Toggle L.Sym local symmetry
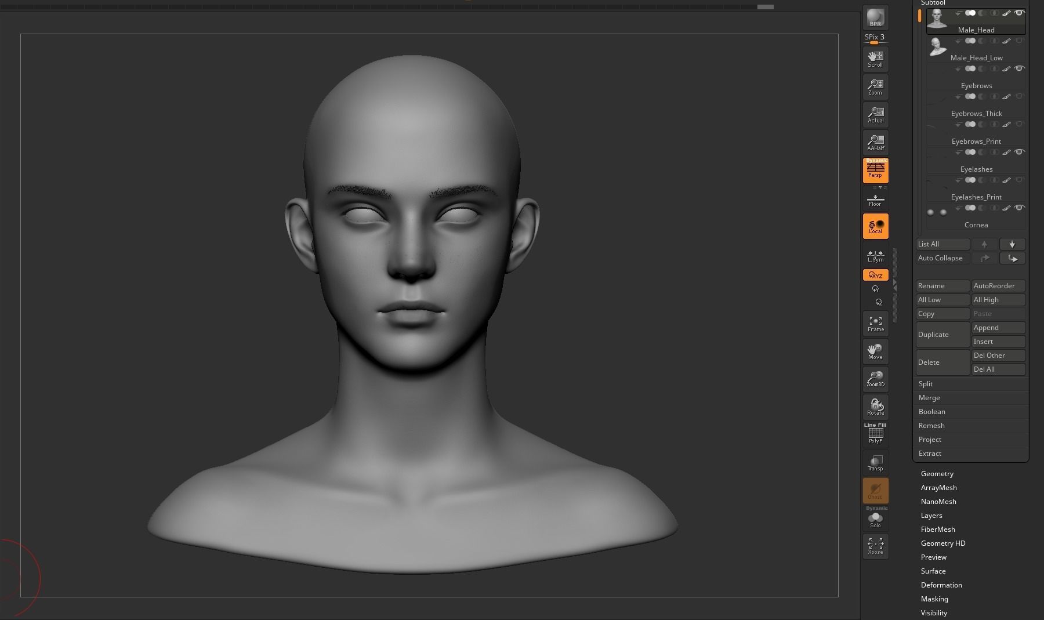This screenshot has width=1044, height=620. (875, 256)
